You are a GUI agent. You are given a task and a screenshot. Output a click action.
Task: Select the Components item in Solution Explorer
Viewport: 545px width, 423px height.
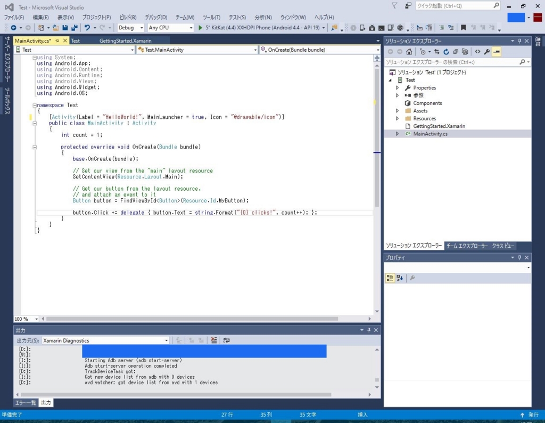427,103
